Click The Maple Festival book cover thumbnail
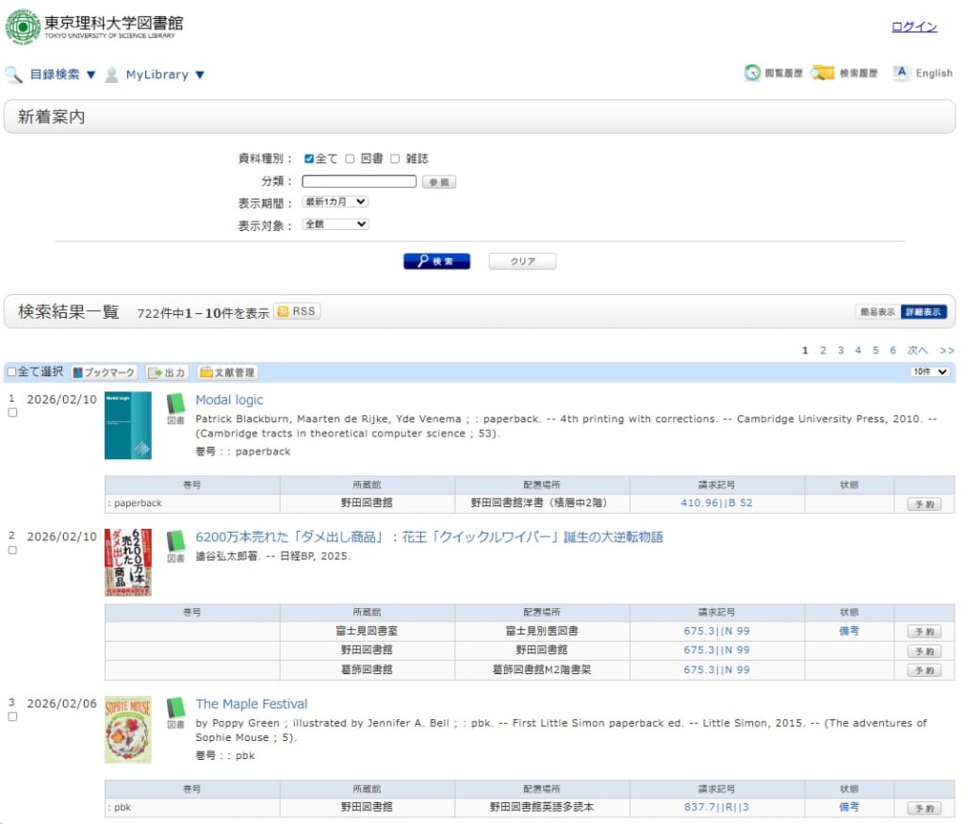Image resolution: width=965 pixels, height=824 pixels. point(128,730)
